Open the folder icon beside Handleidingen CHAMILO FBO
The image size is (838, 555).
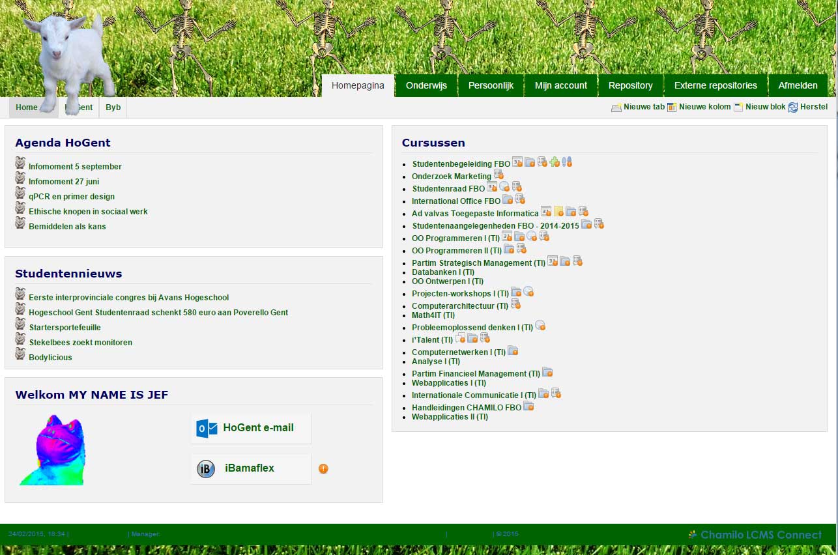(528, 405)
